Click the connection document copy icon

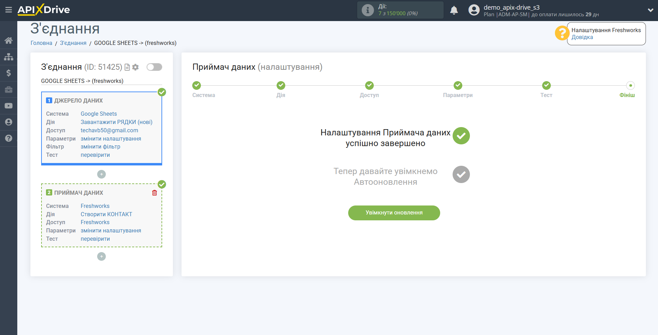(x=127, y=67)
